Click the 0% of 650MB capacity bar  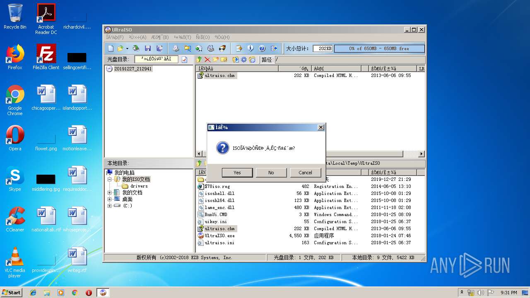(x=379, y=48)
